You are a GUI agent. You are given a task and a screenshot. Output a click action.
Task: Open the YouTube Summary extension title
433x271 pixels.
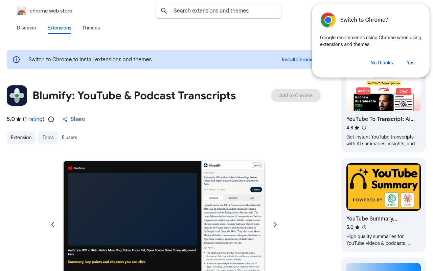[x=372, y=218]
